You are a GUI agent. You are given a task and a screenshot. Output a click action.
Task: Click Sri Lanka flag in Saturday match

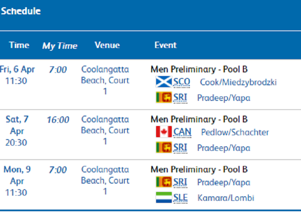[164, 148]
